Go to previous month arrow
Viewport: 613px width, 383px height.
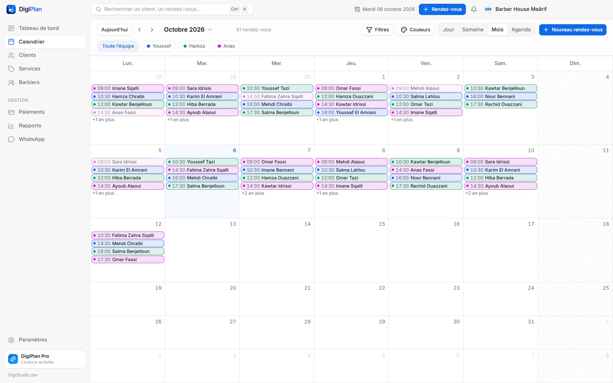pos(140,30)
